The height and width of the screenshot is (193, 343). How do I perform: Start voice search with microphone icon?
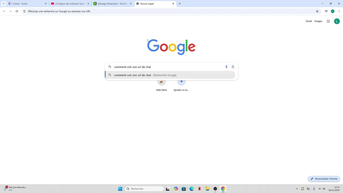pyautogui.click(x=226, y=67)
